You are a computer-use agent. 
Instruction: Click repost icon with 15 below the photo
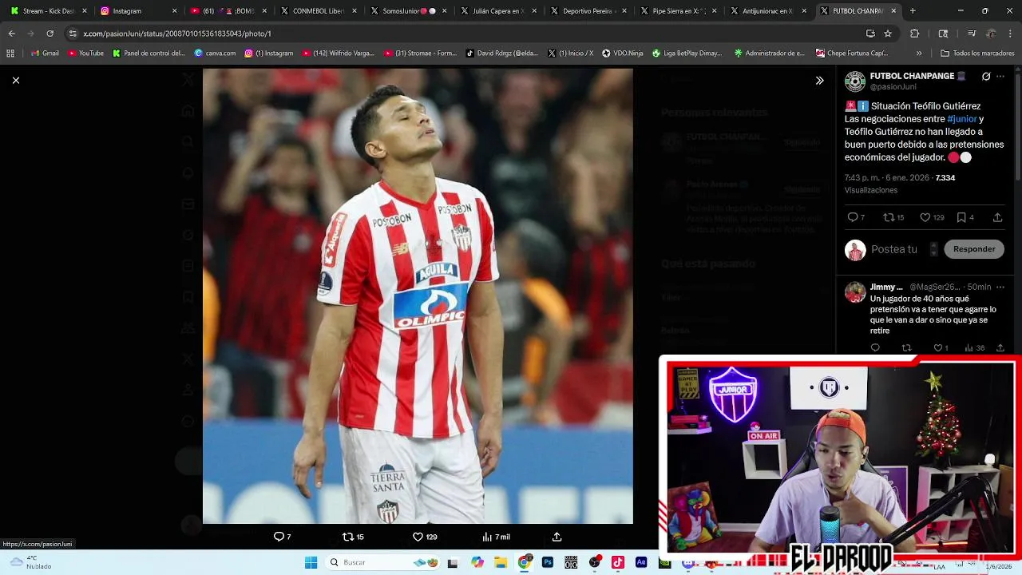[x=353, y=537]
